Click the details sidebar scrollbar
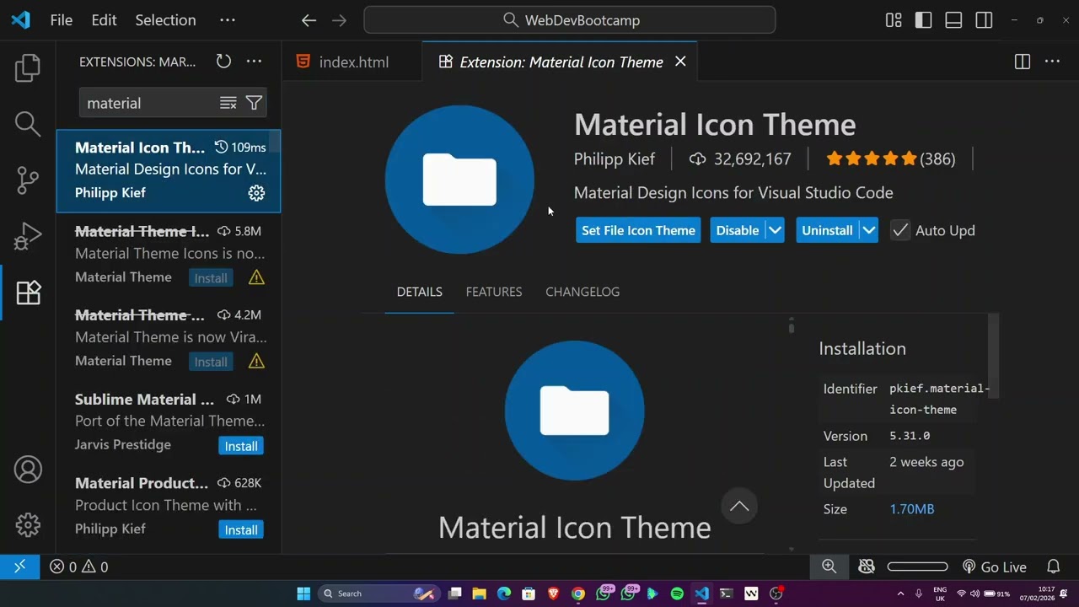The height and width of the screenshot is (607, 1079). [x=994, y=356]
